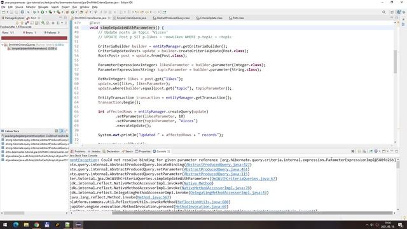Switch to the Java perspective icon
Screen dimensions: 407x229
click(x=399, y=12)
